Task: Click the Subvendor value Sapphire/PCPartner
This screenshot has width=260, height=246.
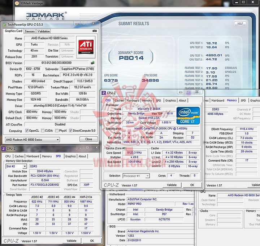Action: pyautogui.click(x=78, y=69)
